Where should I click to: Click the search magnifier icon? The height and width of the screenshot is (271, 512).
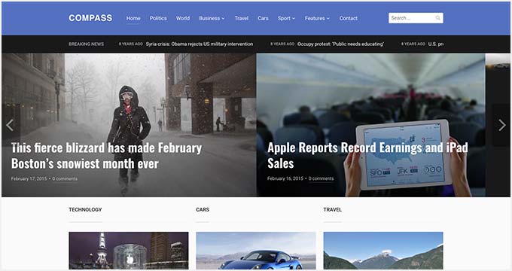(x=437, y=18)
